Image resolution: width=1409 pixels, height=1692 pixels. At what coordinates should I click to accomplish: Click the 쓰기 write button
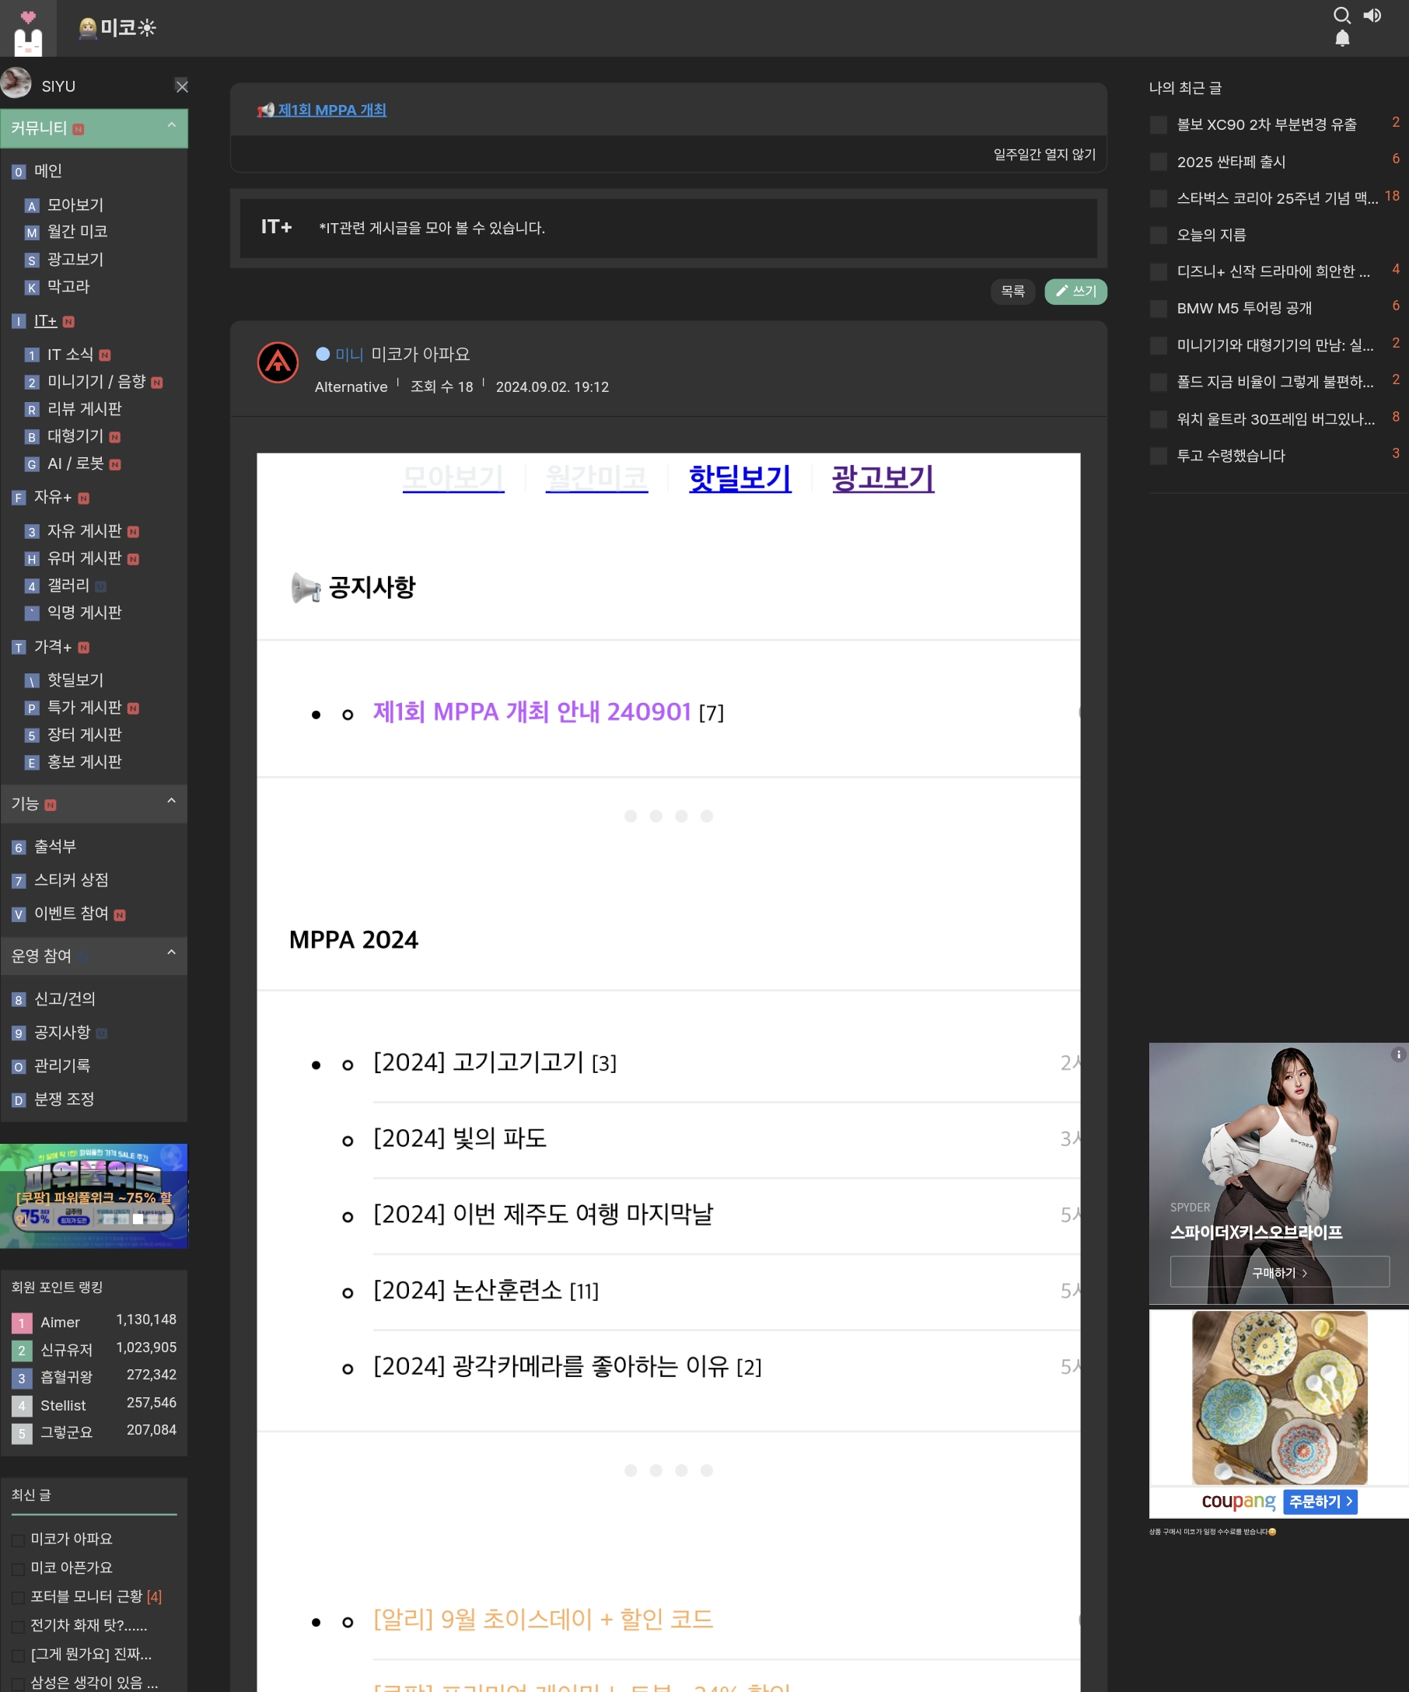1075,291
